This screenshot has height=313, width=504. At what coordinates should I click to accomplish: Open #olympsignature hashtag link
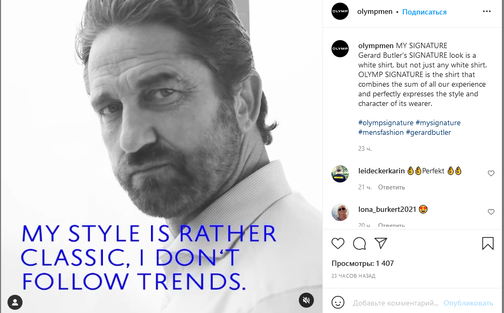point(386,123)
